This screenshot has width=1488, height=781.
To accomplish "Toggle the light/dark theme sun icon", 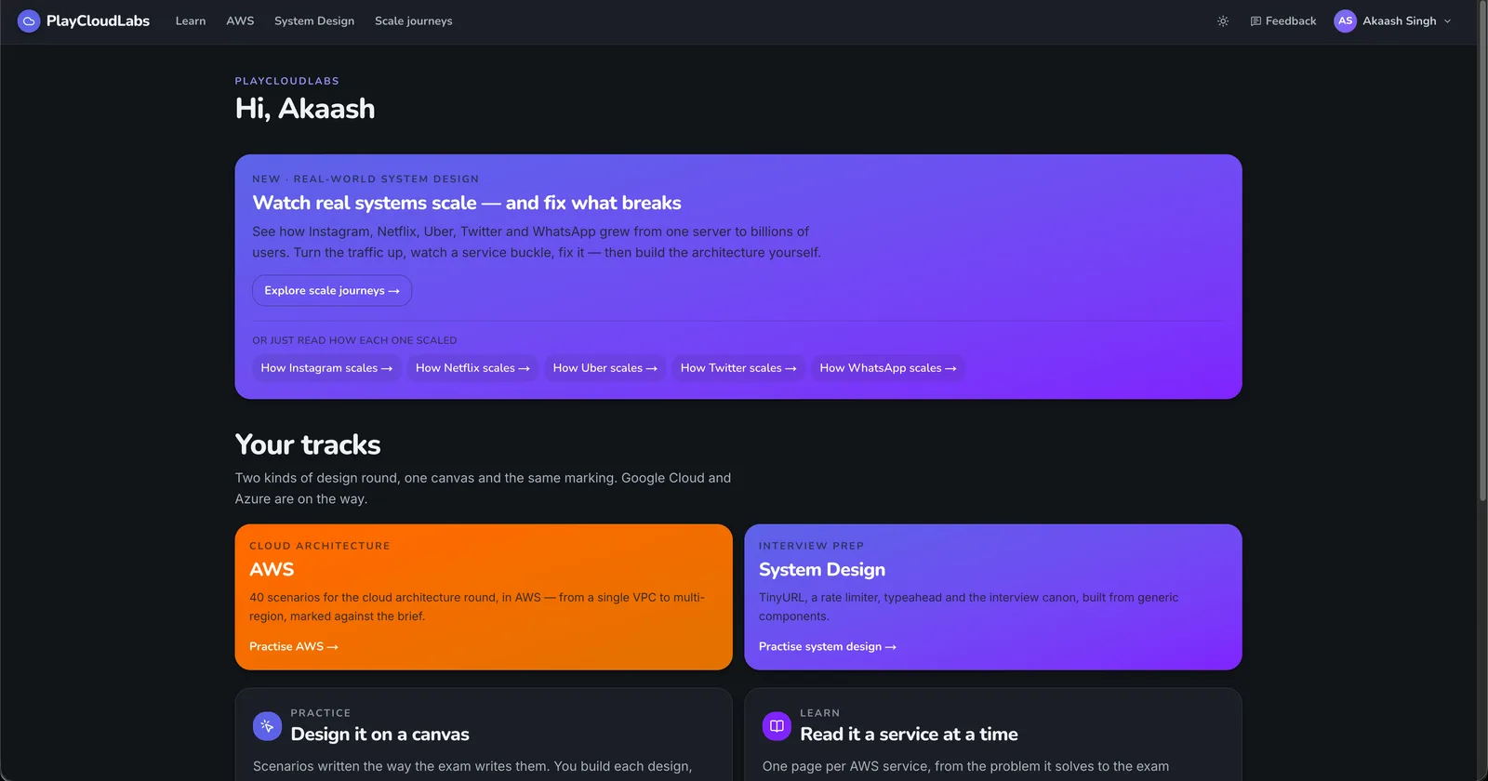I will (x=1223, y=20).
